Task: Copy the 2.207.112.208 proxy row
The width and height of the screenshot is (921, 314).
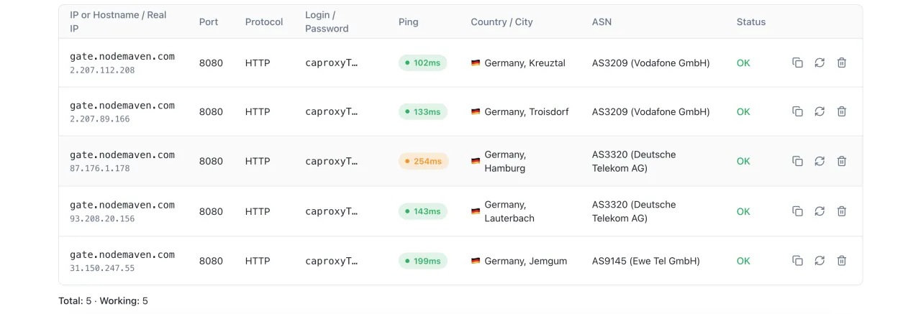Action: 797,63
